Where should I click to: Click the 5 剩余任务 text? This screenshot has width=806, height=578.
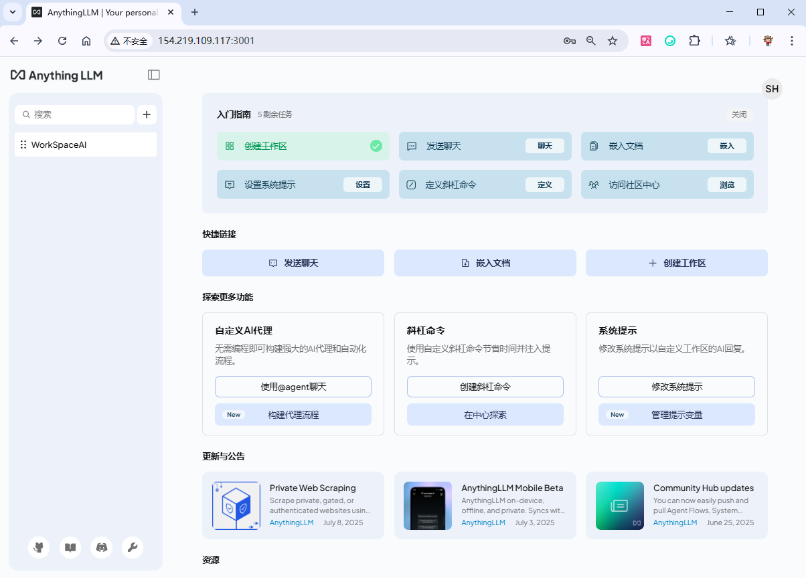(x=275, y=114)
